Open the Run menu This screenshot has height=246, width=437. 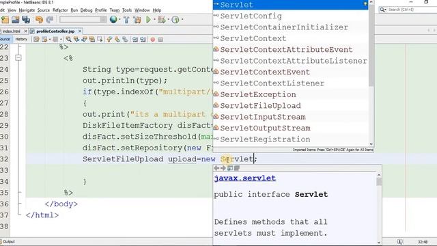tap(74, 10)
